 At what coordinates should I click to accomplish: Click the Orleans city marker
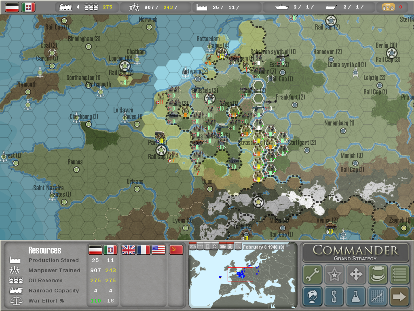[137, 189]
